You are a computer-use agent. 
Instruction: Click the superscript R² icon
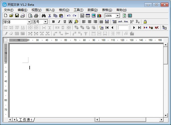coord(132,22)
